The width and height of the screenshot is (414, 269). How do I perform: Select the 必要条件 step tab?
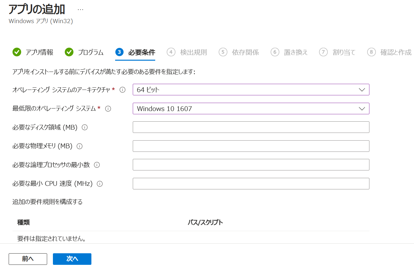coord(135,52)
